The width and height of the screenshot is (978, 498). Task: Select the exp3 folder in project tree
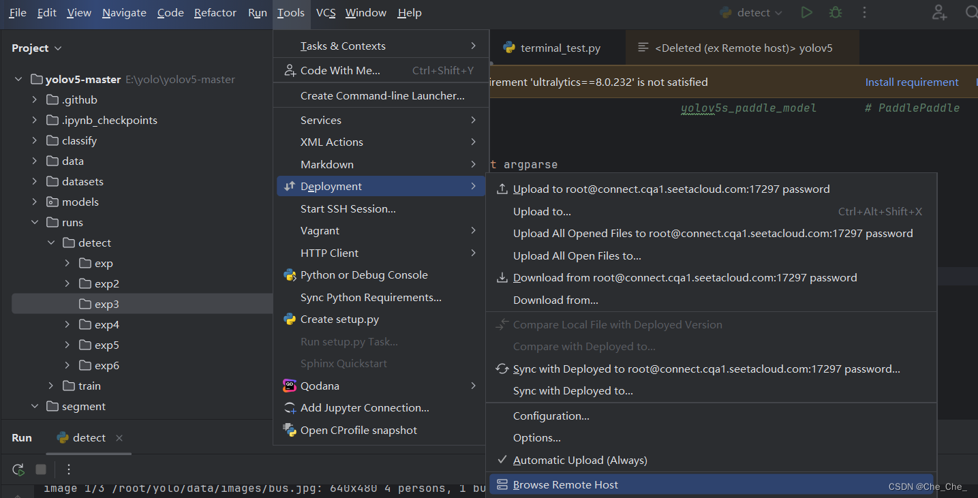[x=106, y=305]
